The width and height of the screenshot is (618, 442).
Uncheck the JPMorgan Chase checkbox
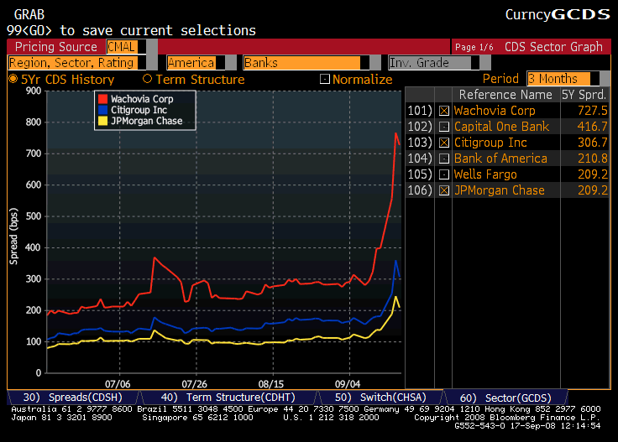click(x=444, y=190)
